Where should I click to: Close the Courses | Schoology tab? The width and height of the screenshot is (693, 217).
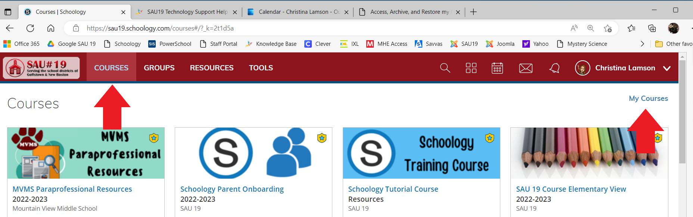(123, 12)
